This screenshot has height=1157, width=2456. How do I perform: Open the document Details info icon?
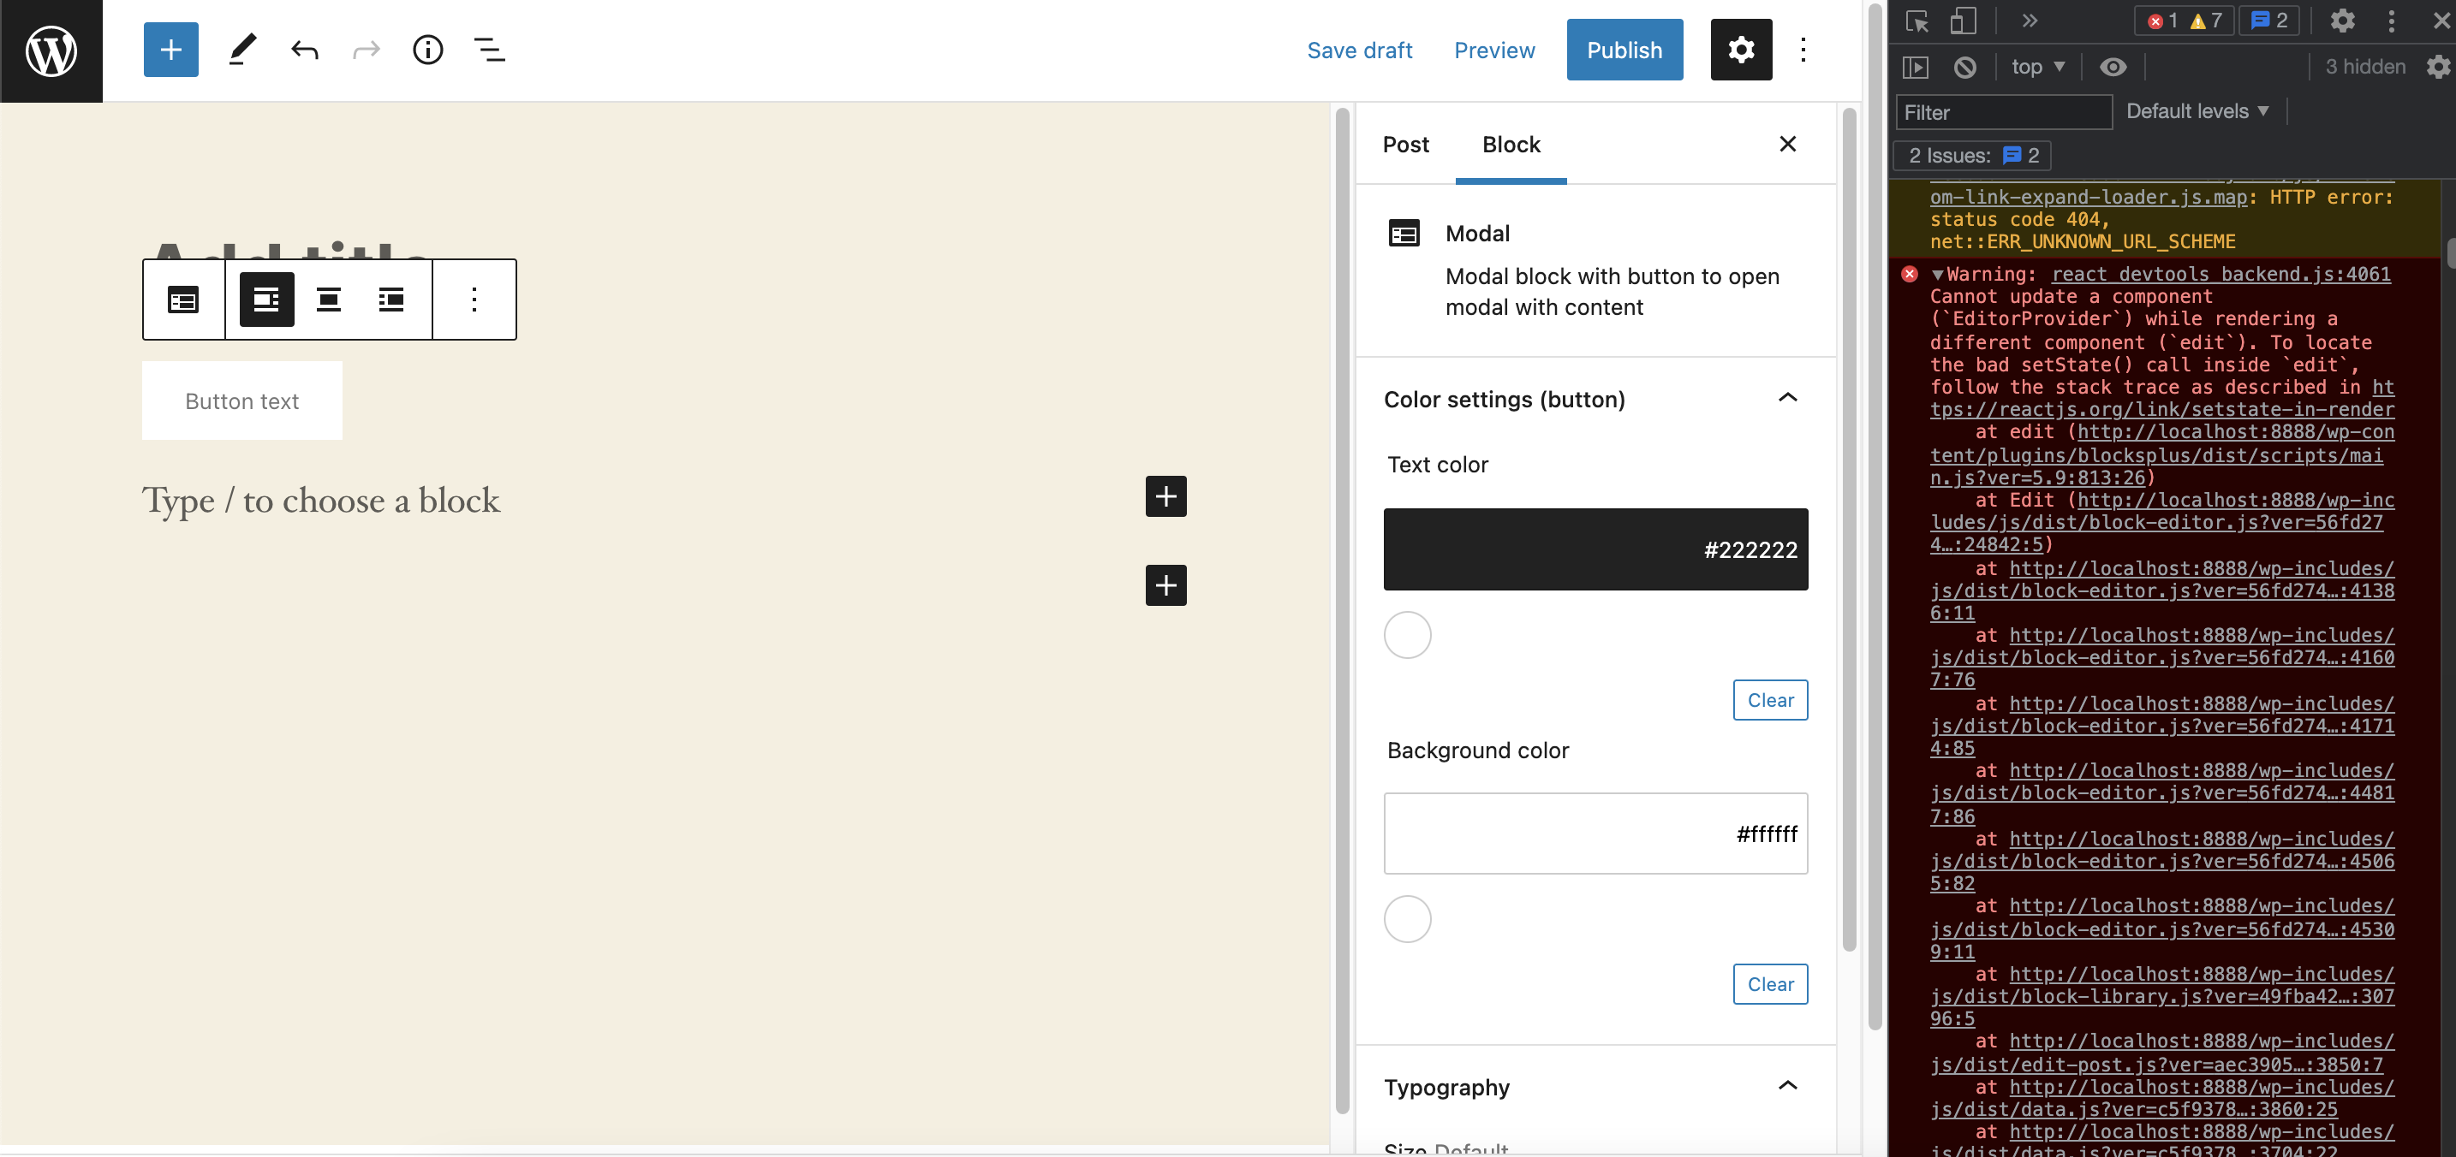(428, 50)
